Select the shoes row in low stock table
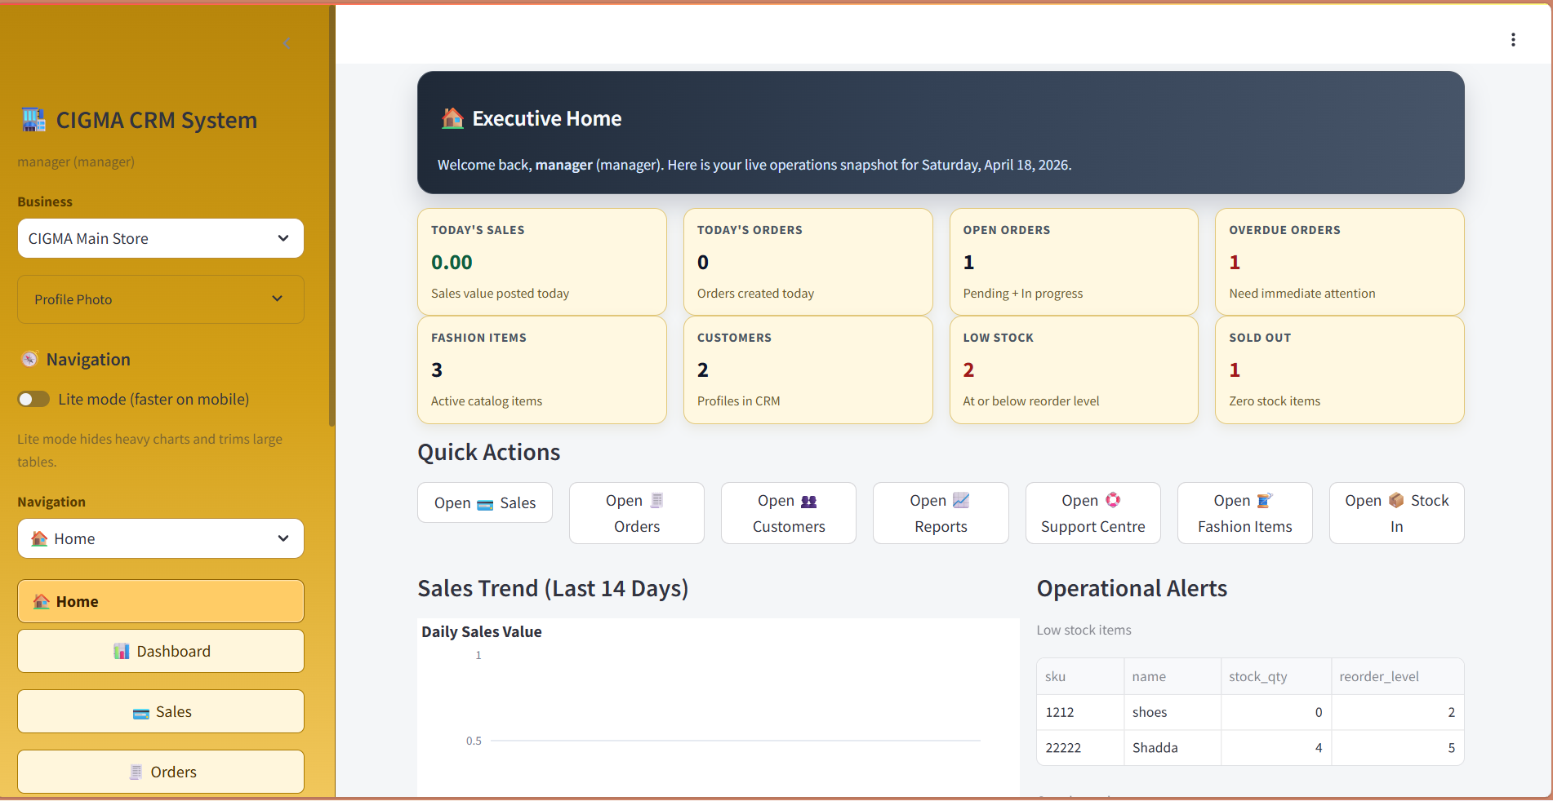The height and width of the screenshot is (801, 1553). pyautogui.click(x=1249, y=711)
